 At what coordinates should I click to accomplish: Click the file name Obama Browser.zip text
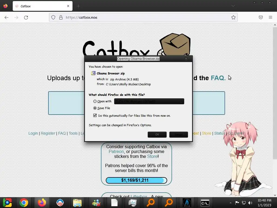click(111, 73)
